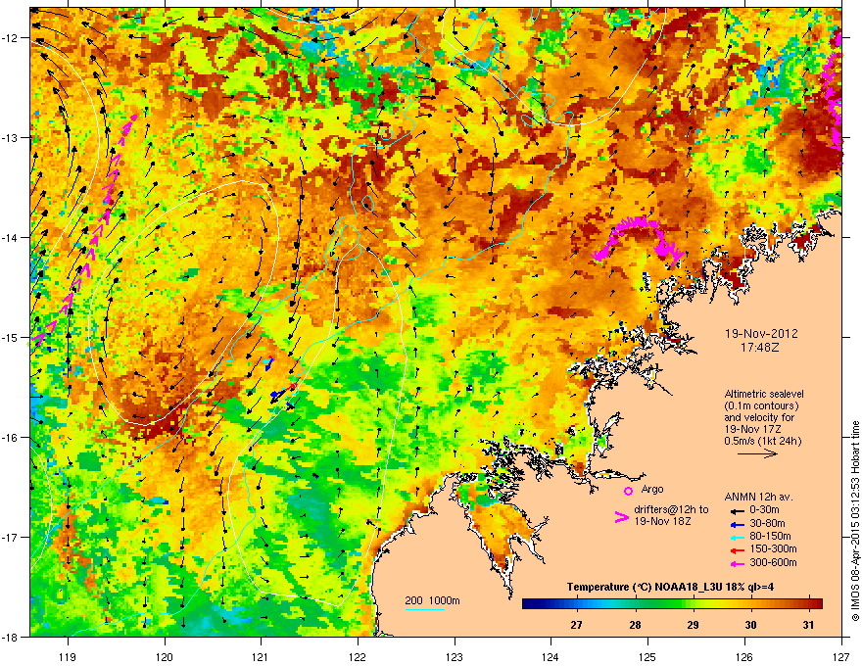The height and width of the screenshot is (666, 862).
Task: Click the 'Argo' legend label
Action: [x=652, y=489]
